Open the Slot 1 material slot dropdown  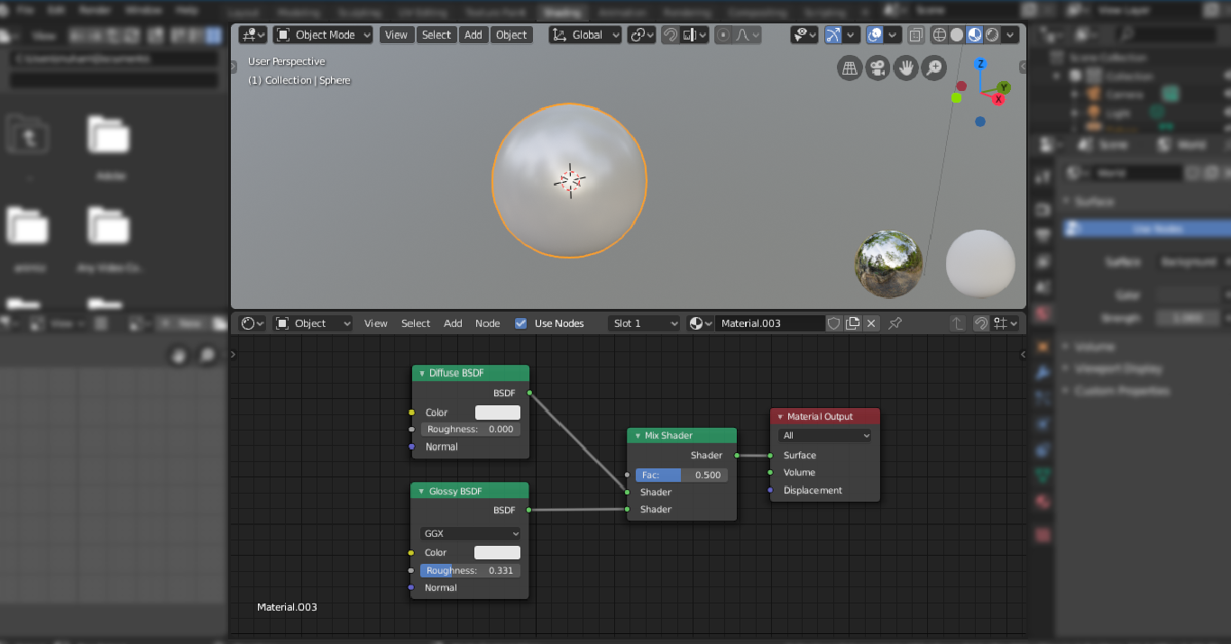pos(644,323)
